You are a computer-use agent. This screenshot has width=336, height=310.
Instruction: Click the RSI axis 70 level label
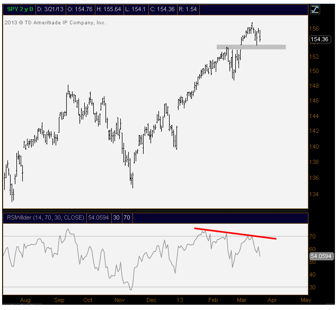coord(313,236)
